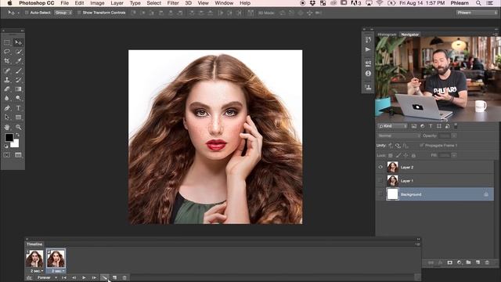Create a new layer in Layers panel
The image size is (501, 282).
pyautogui.click(x=478, y=262)
